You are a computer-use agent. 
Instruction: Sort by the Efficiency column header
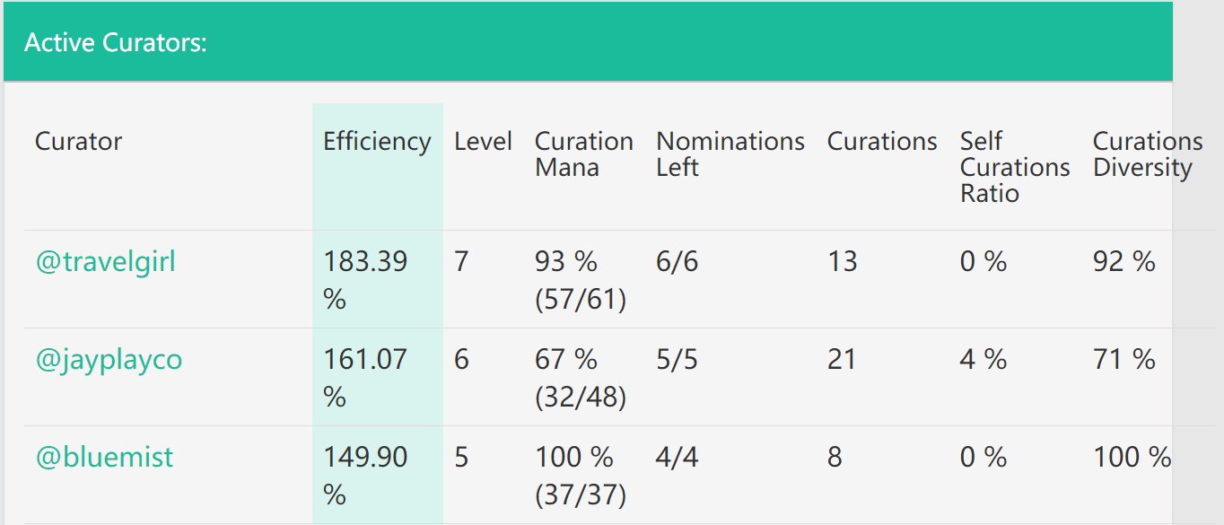coord(377,142)
